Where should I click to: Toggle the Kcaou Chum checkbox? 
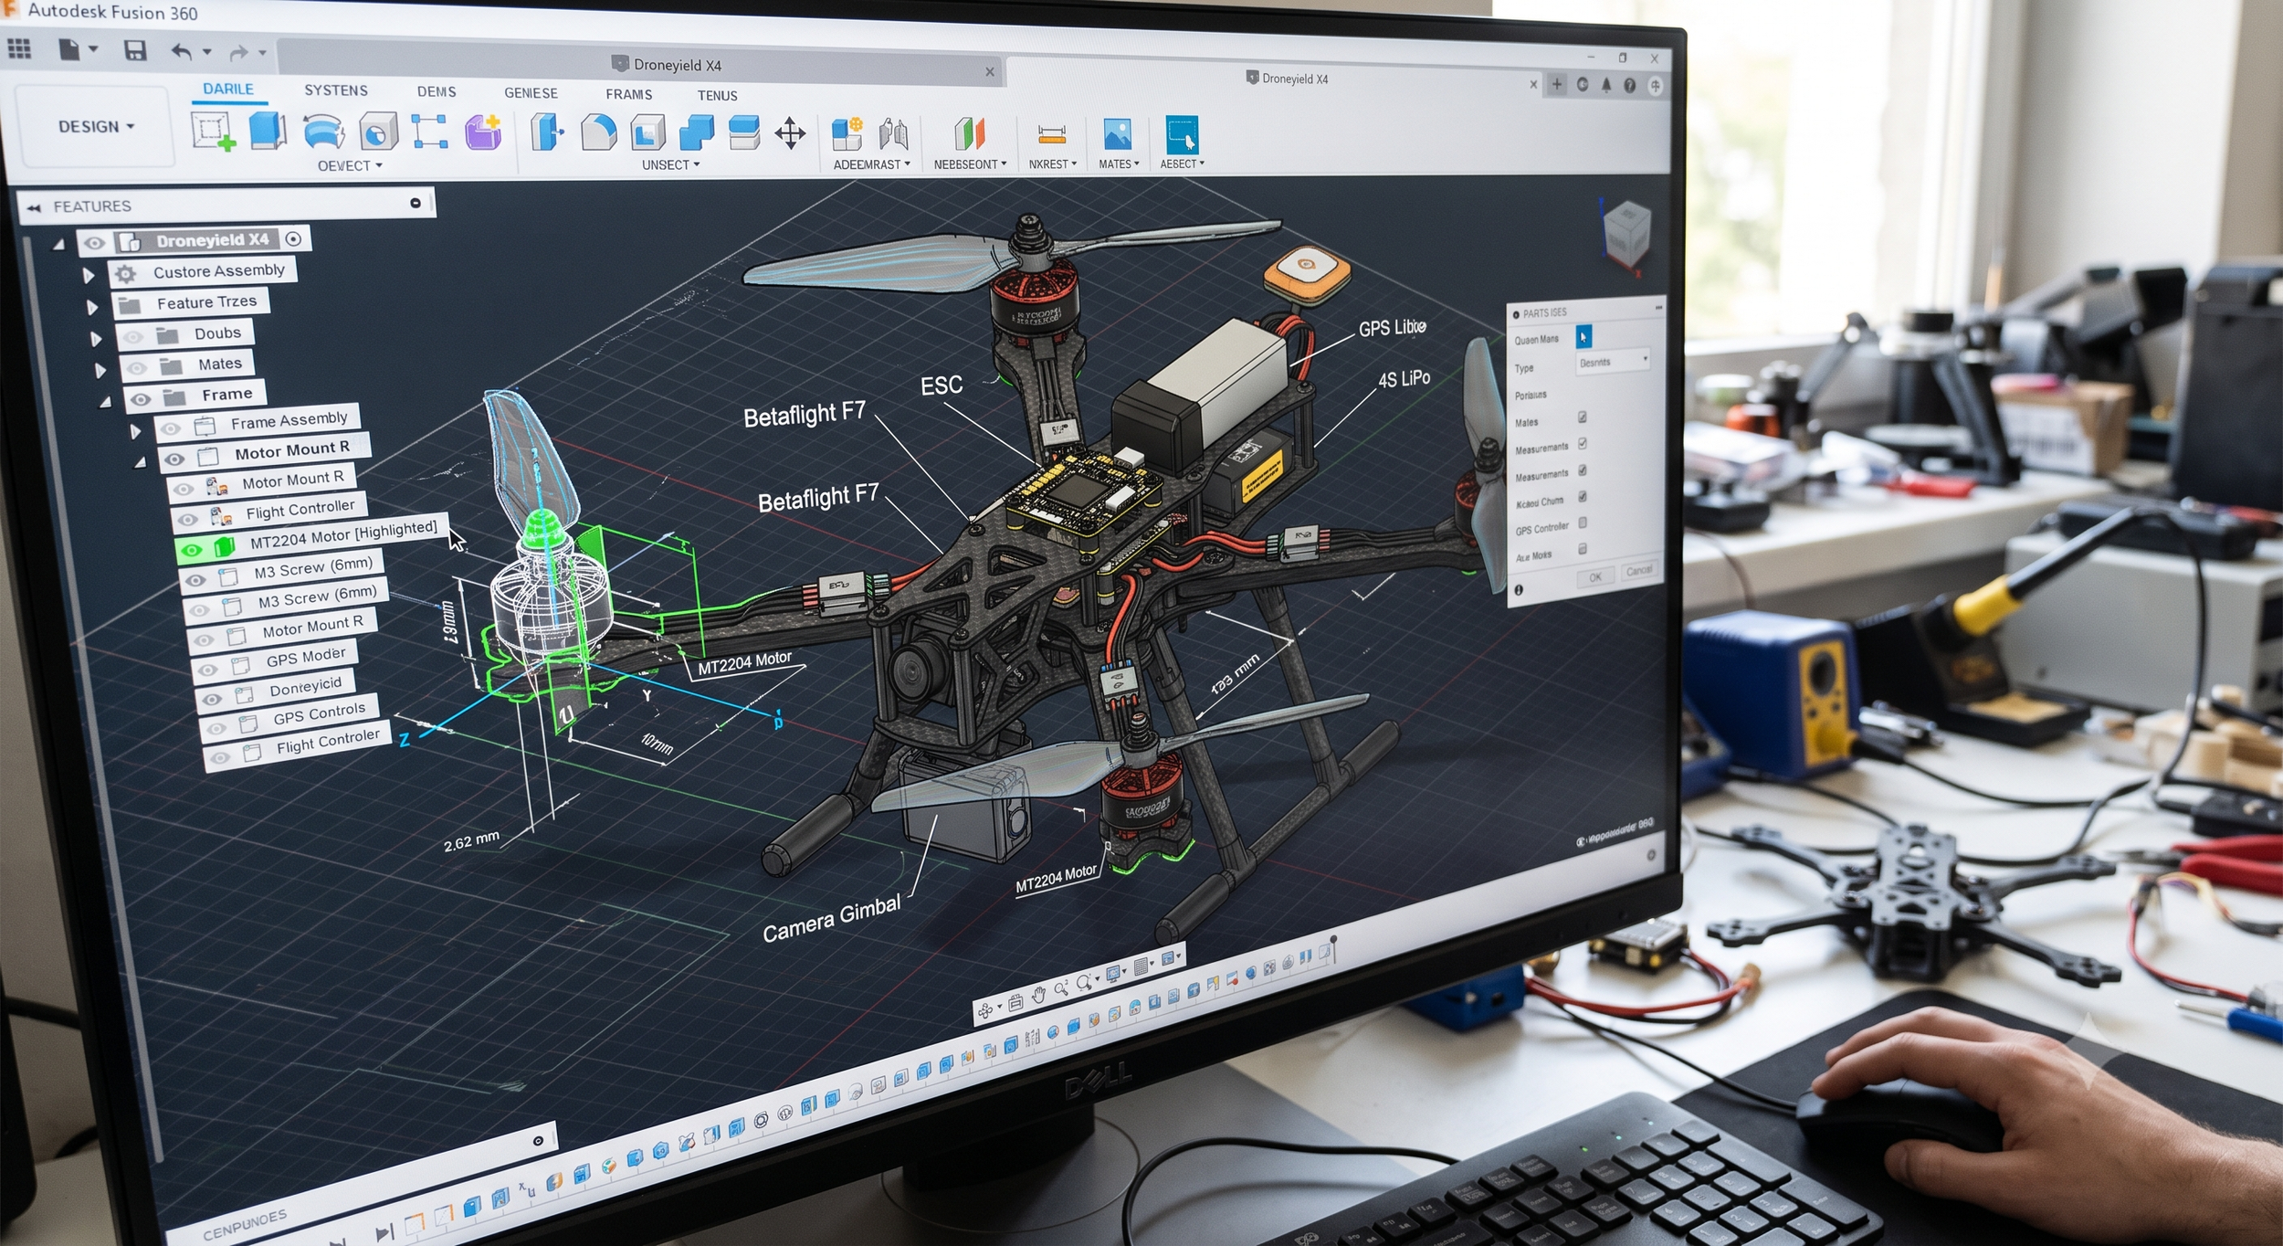(1583, 497)
